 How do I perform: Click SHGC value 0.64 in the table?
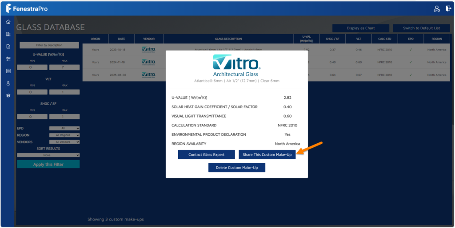332,75
